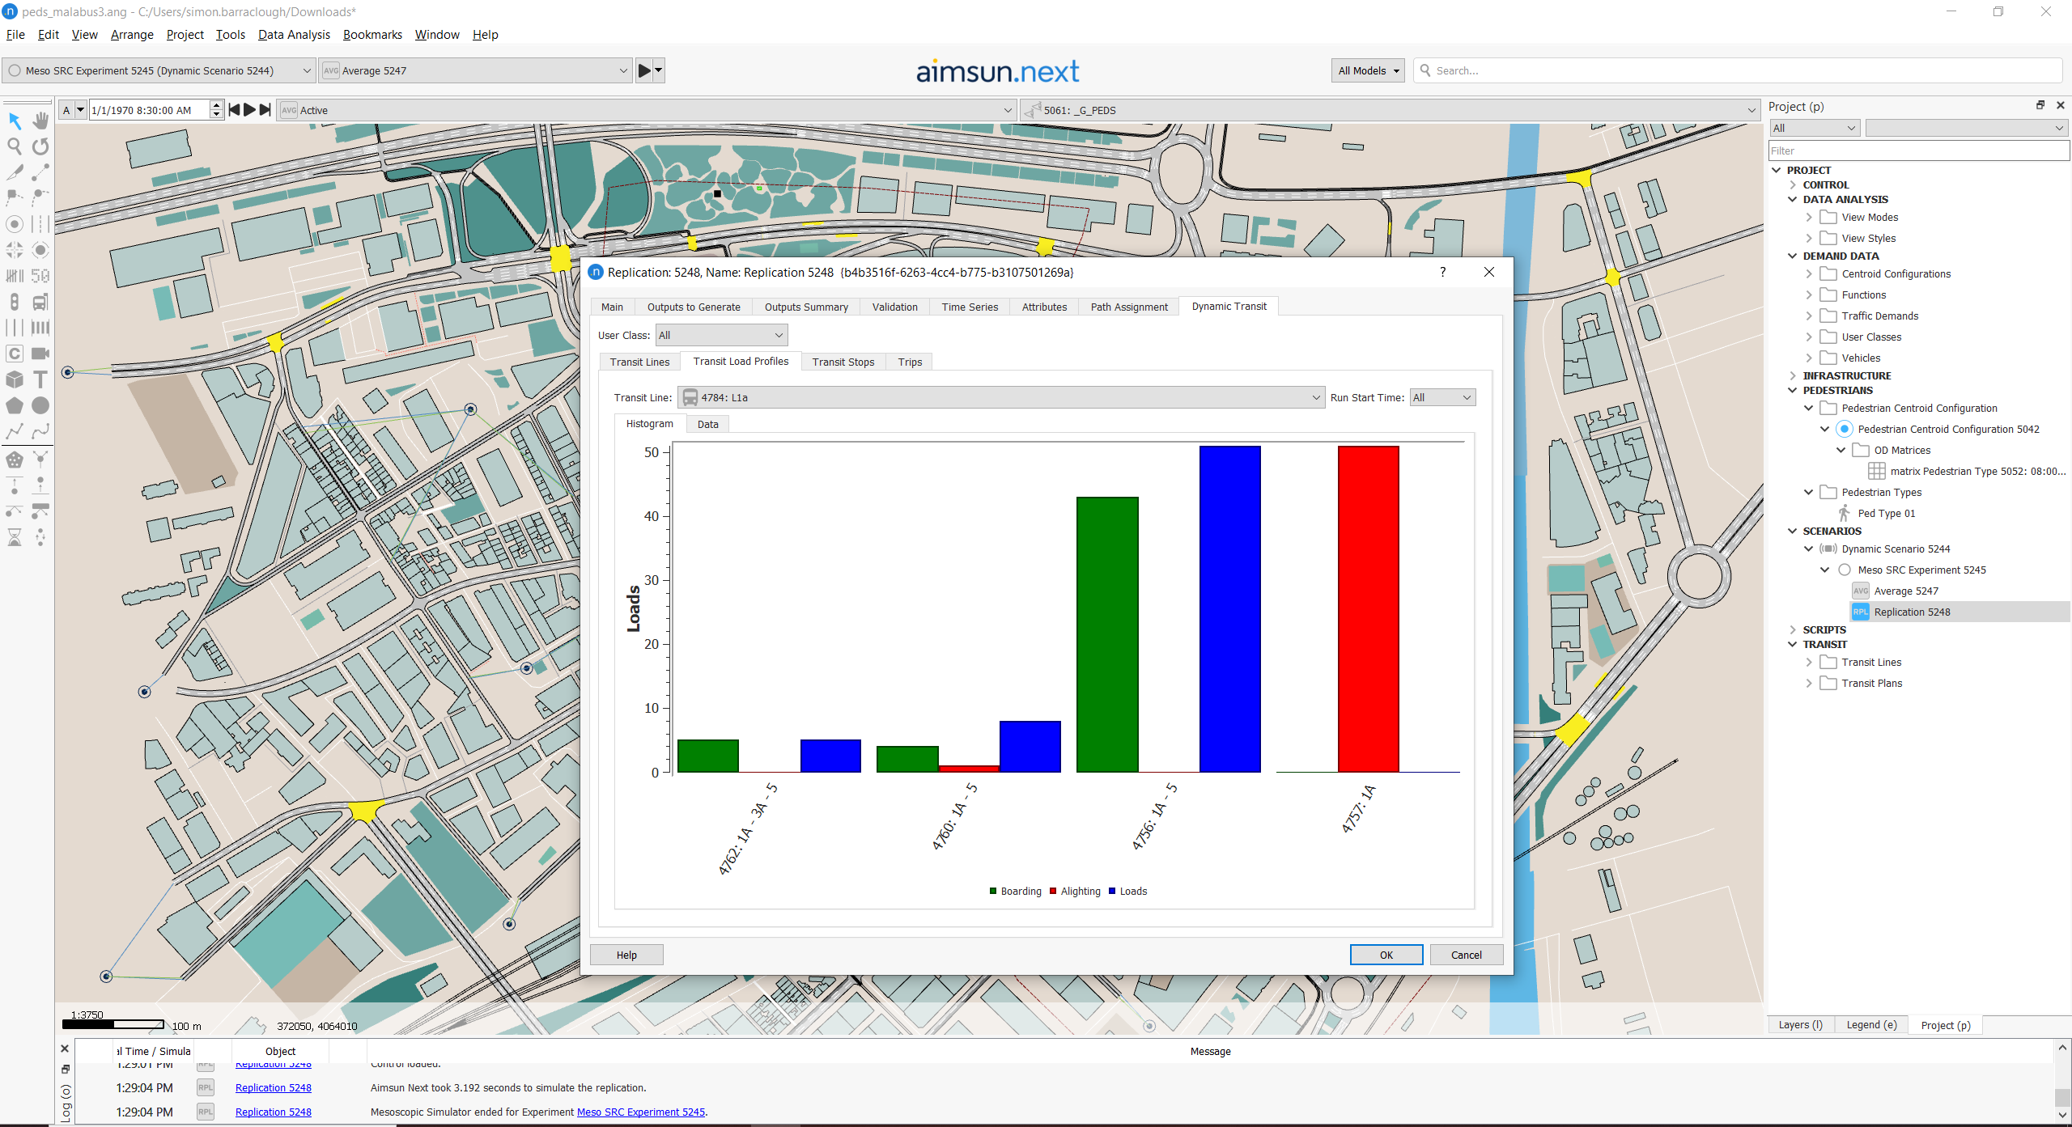Screen dimensions: 2072x1127
Task: Expand the CONTROL tree section
Action: [x=1793, y=184]
